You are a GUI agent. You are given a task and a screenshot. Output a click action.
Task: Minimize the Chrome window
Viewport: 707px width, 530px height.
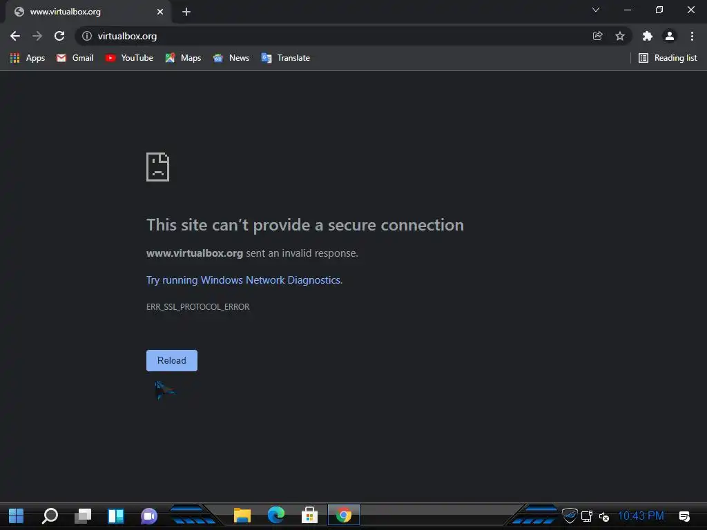pyautogui.click(x=628, y=10)
